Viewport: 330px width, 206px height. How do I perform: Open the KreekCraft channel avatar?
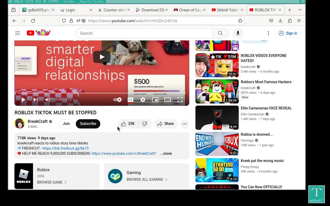coord(20,124)
